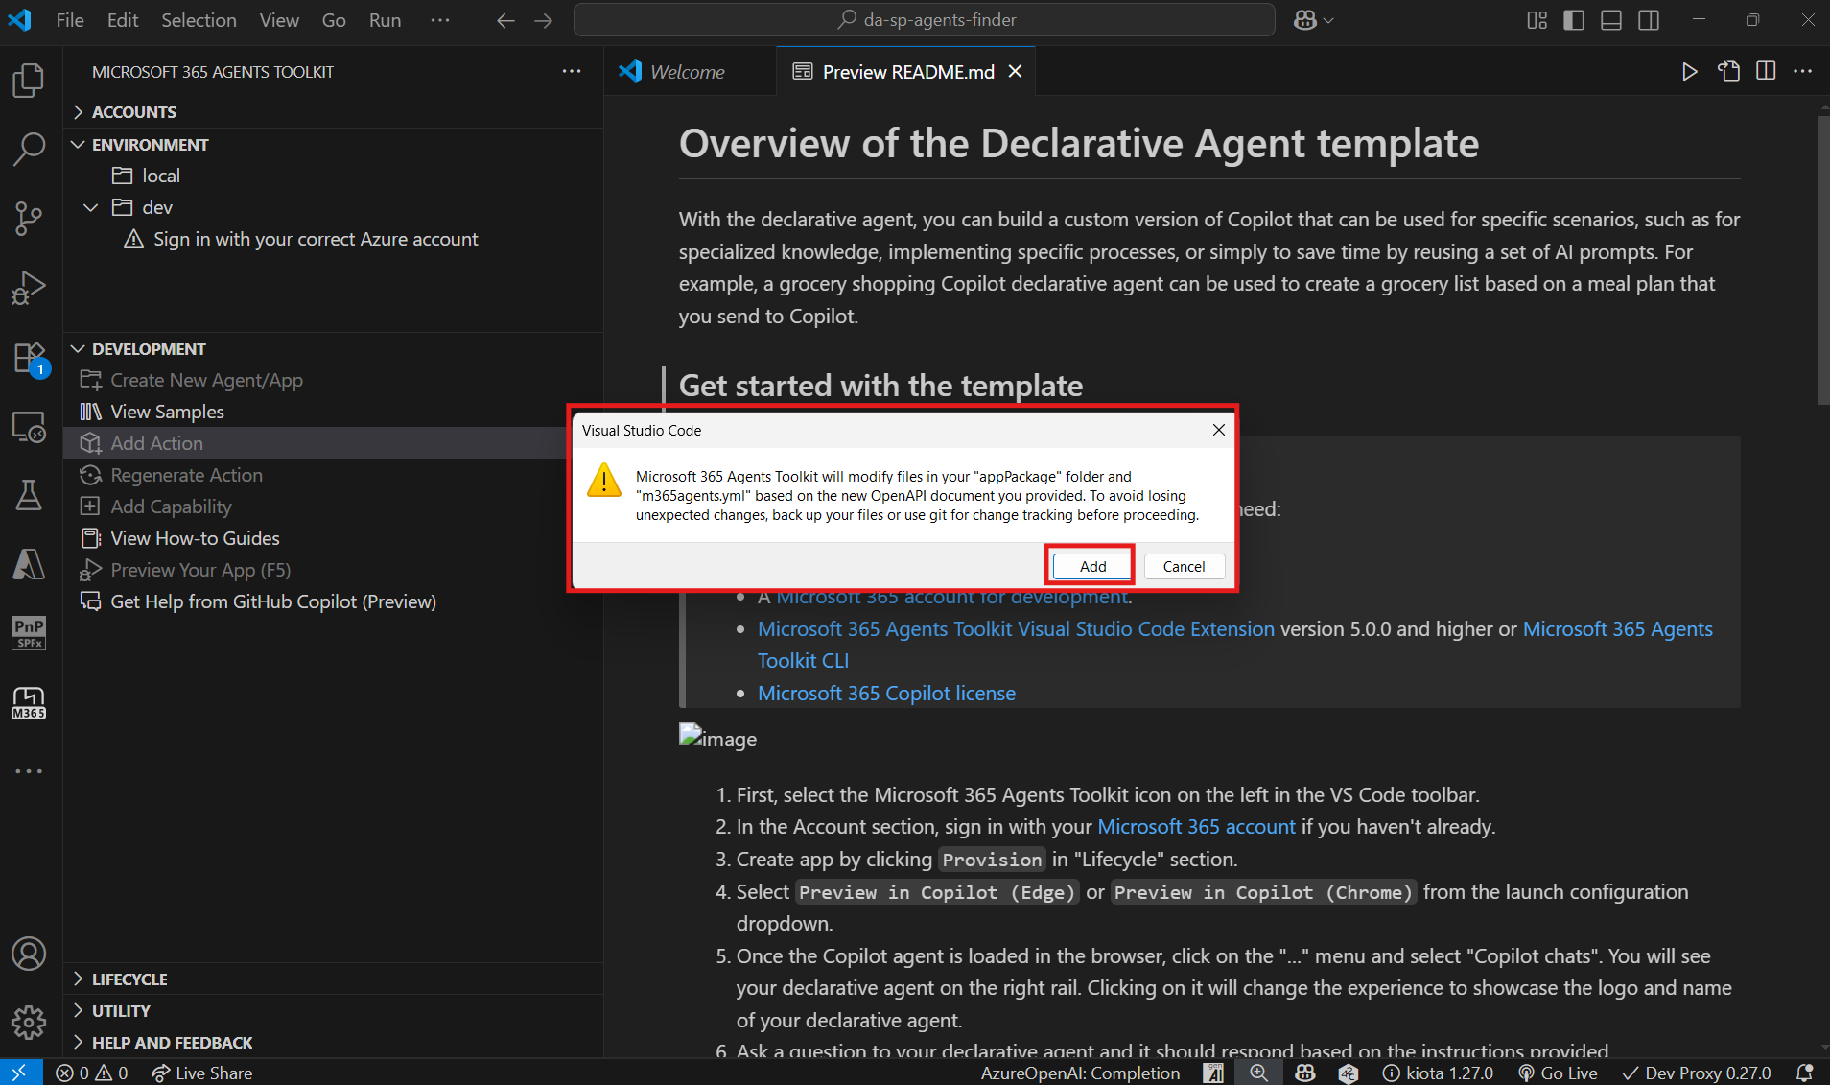This screenshot has height=1085, width=1830.
Task: Open editor More Actions ellipsis
Action: (1803, 72)
